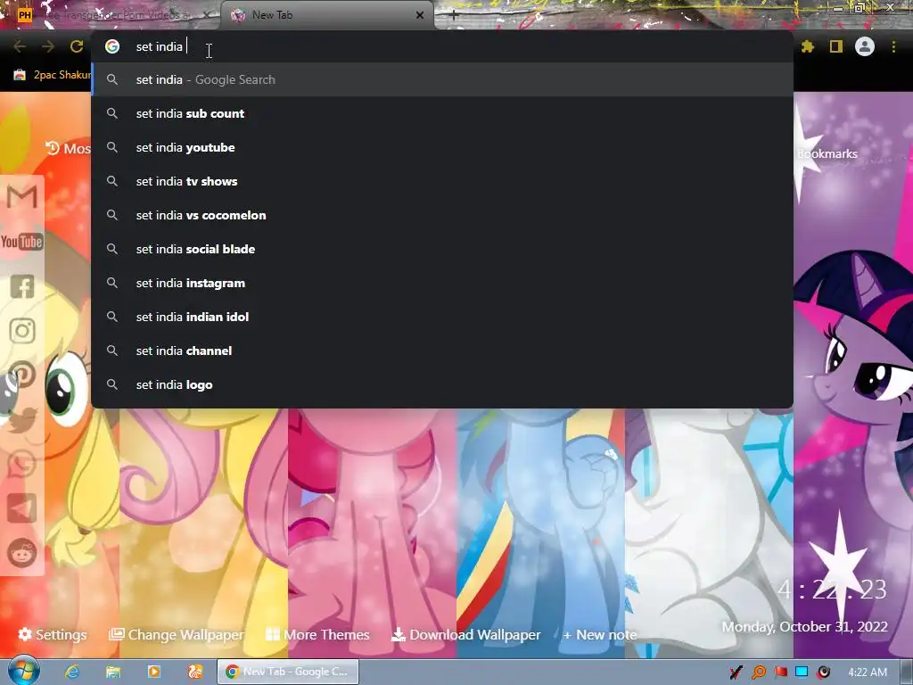913x685 pixels.
Task: Open the Chrome profile avatar
Action: point(865,46)
